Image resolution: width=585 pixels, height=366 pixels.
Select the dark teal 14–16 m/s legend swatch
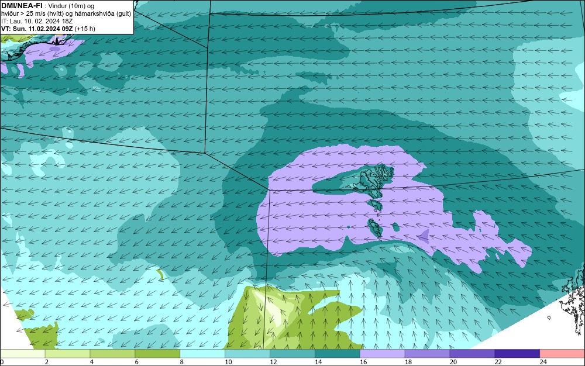[x=338, y=354]
